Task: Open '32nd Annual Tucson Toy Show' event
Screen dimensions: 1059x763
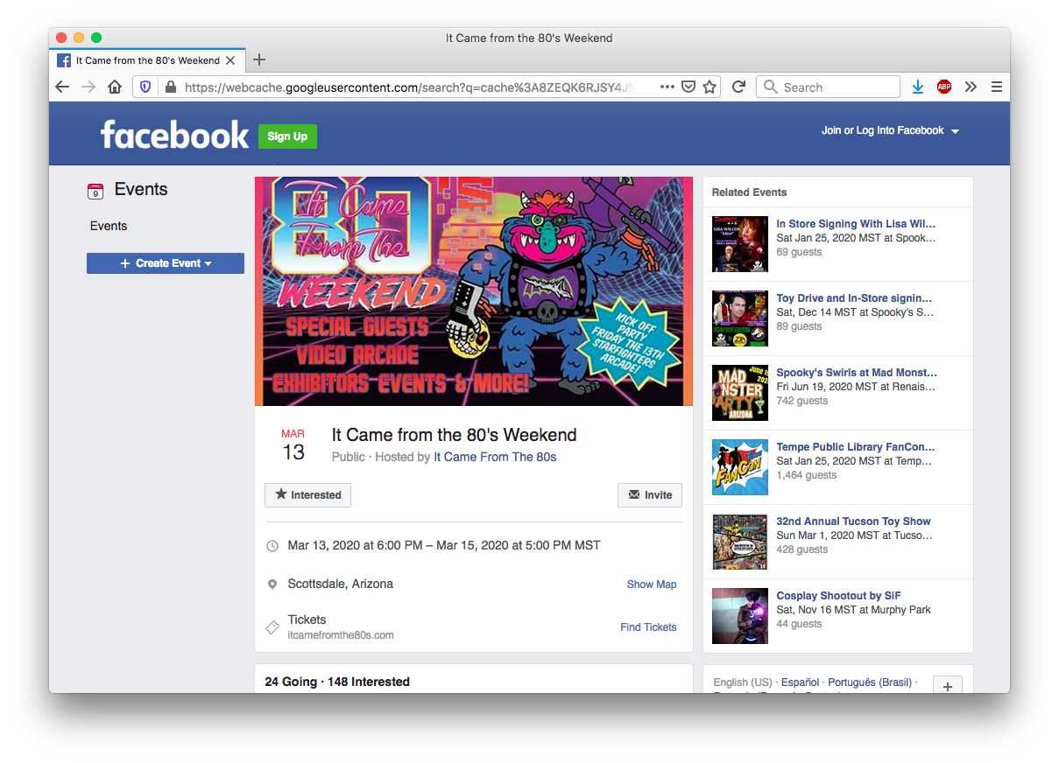Action: [x=853, y=521]
